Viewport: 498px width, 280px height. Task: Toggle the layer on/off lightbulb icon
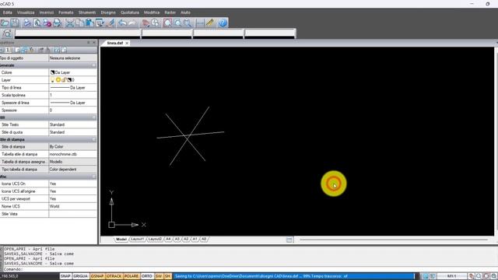[x=52, y=80]
